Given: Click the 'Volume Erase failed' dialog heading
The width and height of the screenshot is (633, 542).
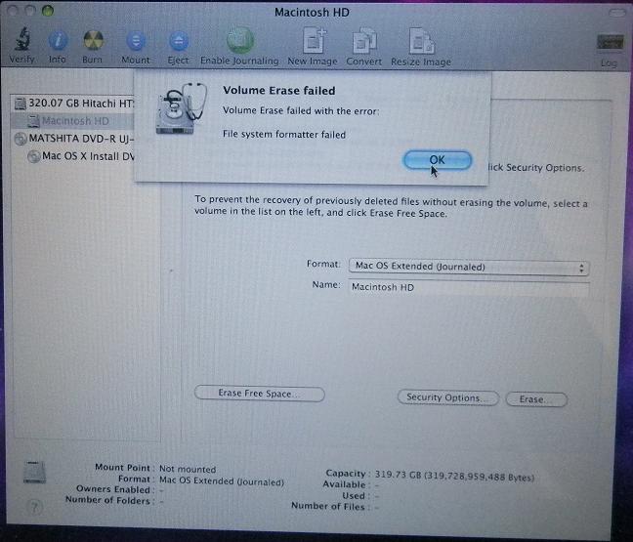Looking at the screenshot, I should pyautogui.click(x=279, y=91).
